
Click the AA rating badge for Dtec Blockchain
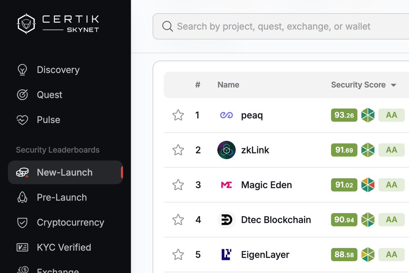tap(391, 220)
